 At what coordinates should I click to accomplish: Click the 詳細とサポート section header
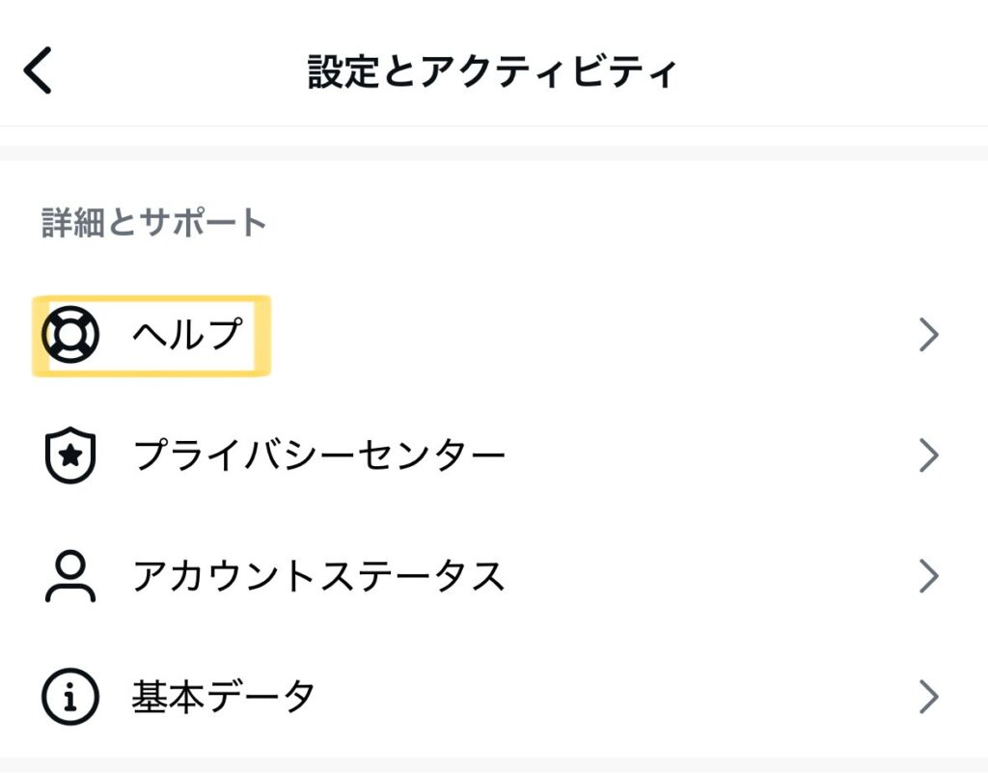(x=154, y=223)
